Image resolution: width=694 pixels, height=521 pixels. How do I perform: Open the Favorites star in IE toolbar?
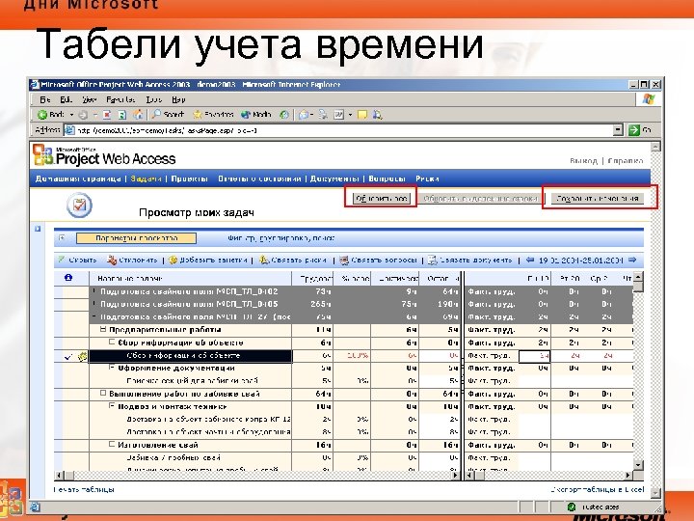[x=213, y=114]
